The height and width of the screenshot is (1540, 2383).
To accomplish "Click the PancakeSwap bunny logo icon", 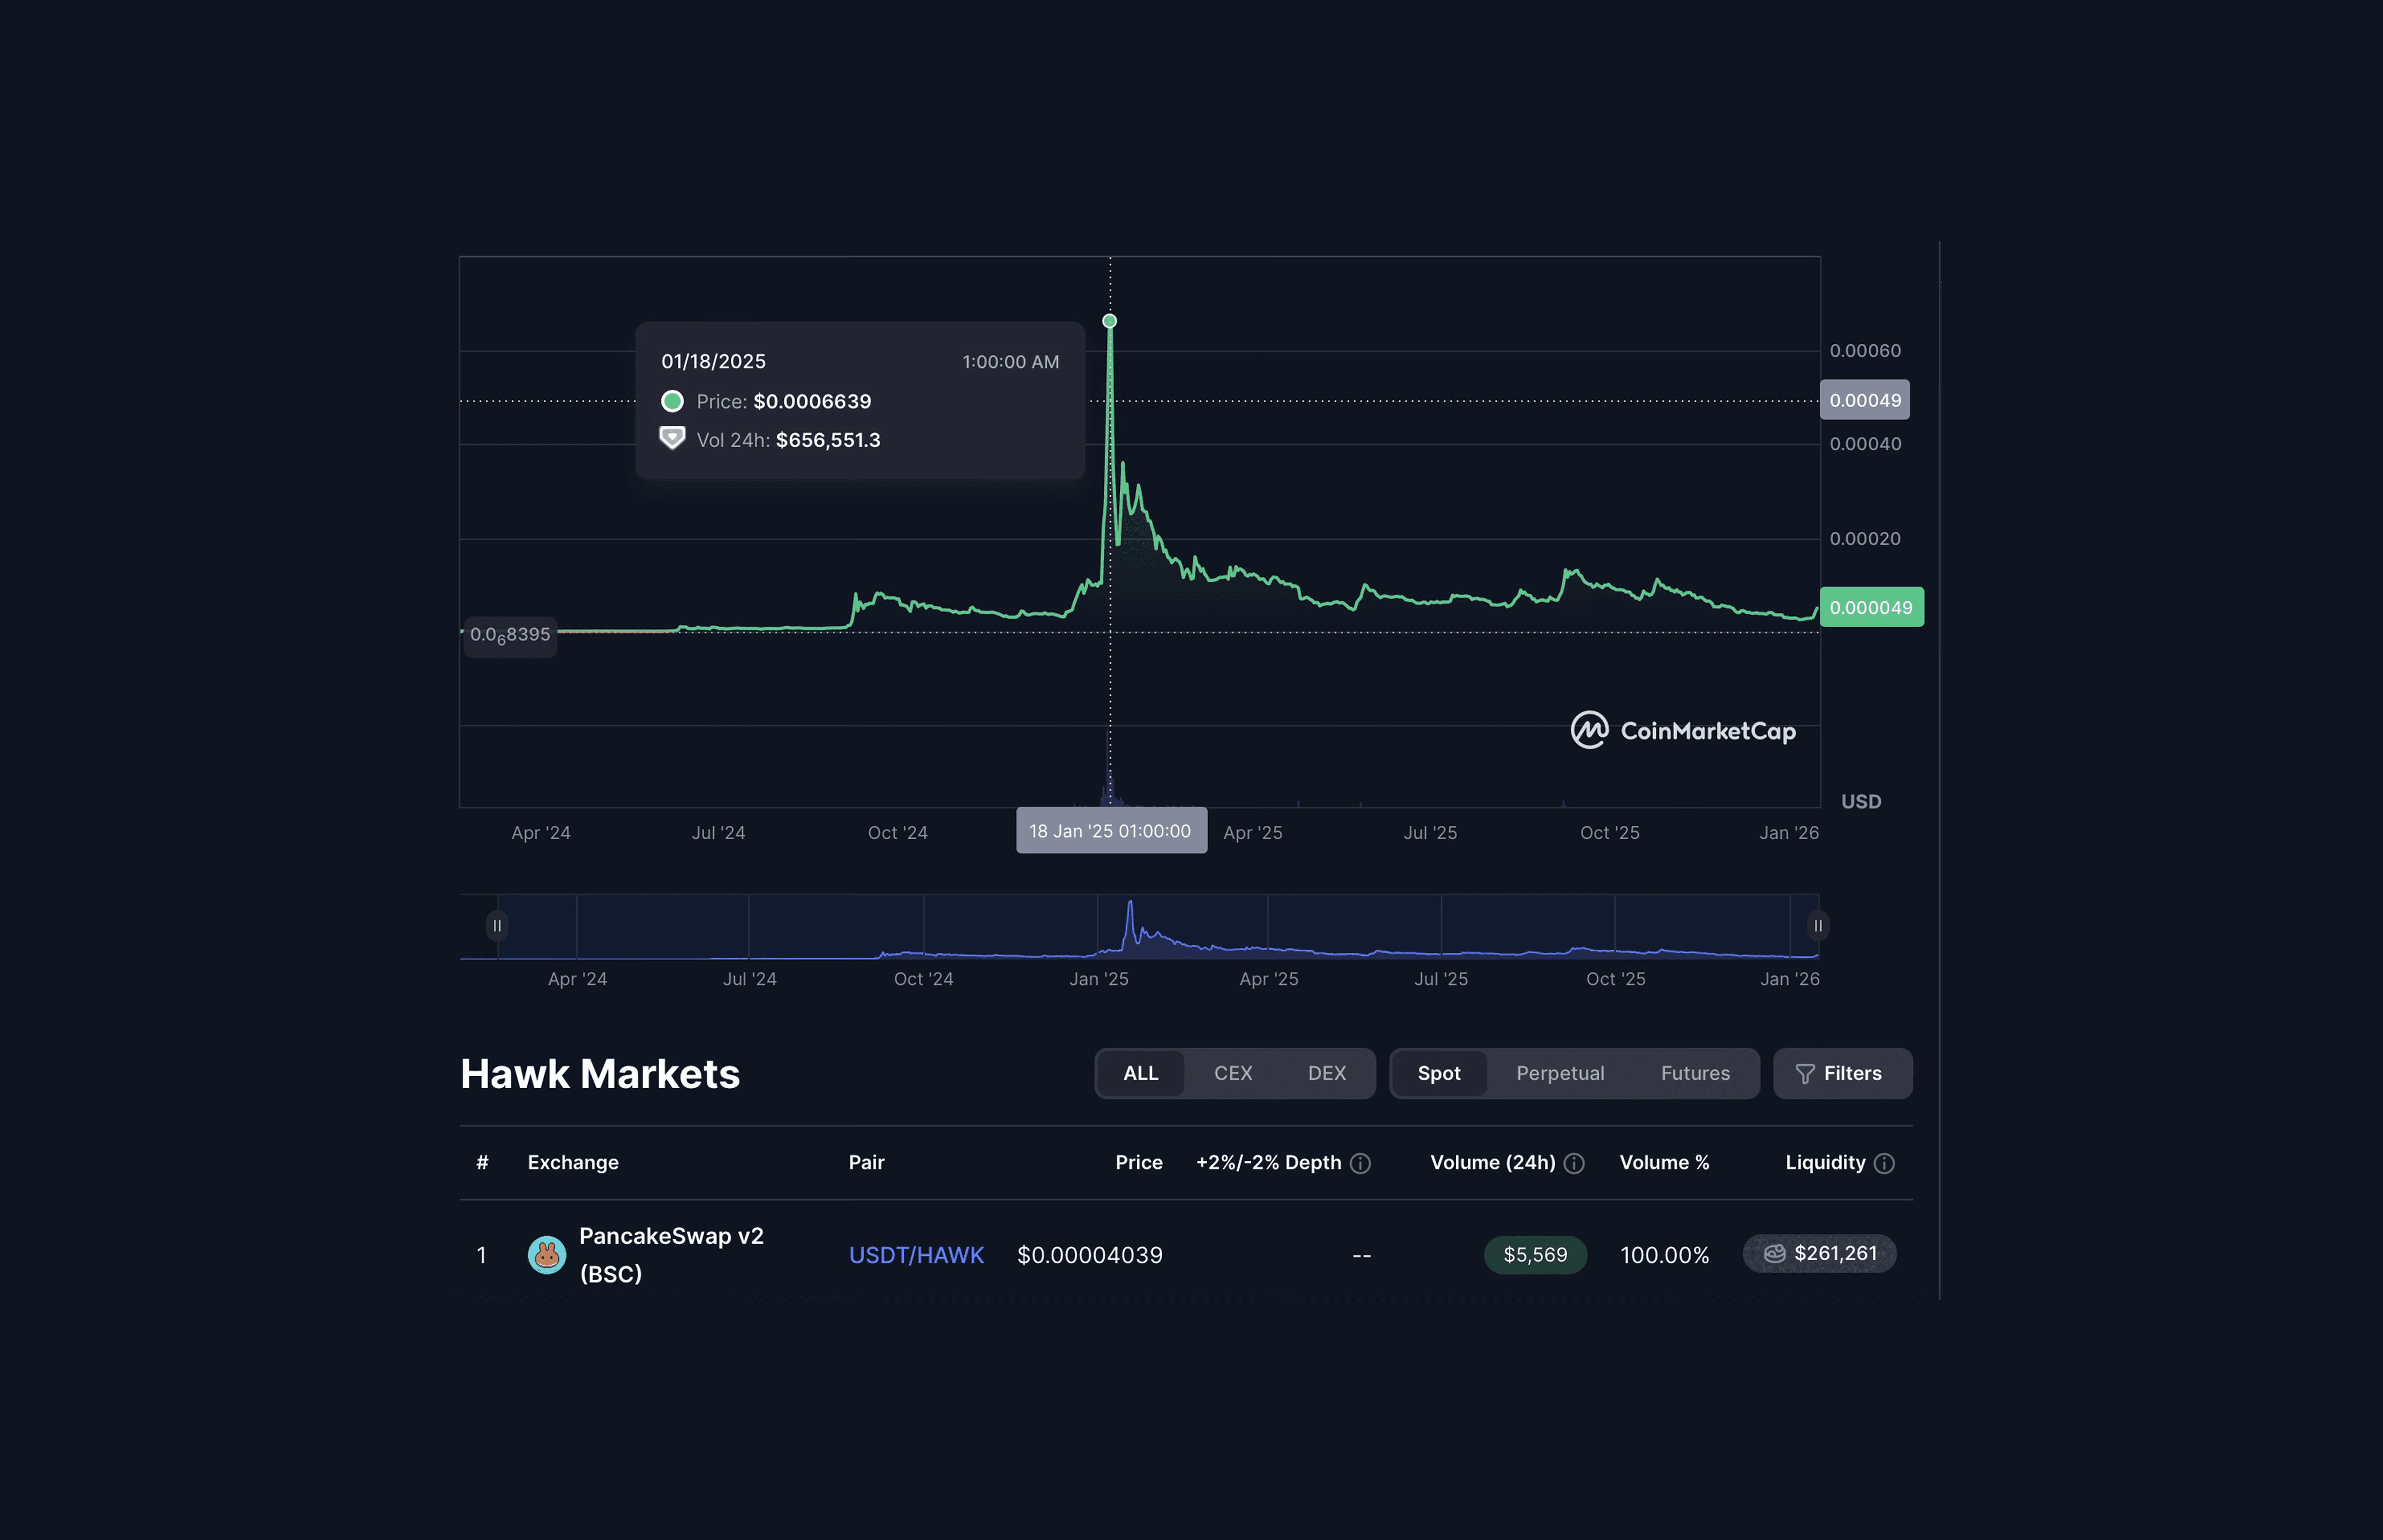I will pyautogui.click(x=547, y=1254).
